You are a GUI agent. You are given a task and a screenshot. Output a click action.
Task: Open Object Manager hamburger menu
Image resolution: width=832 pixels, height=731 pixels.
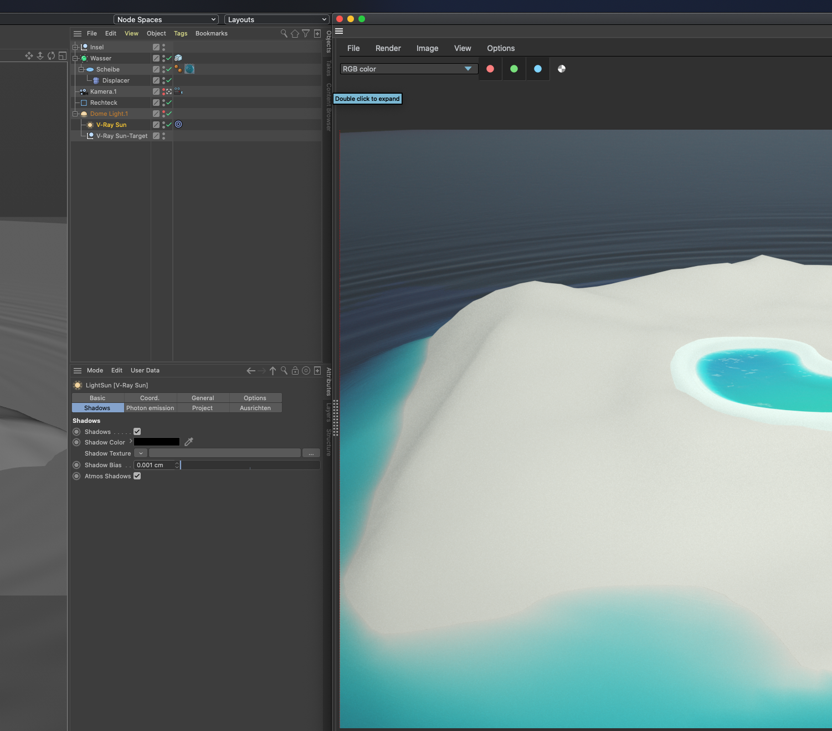point(78,34)
